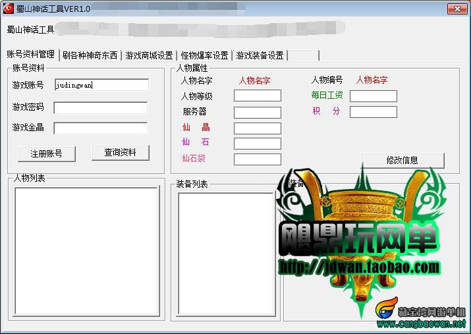Click the 查询资料 button

(x=120, y=153)
